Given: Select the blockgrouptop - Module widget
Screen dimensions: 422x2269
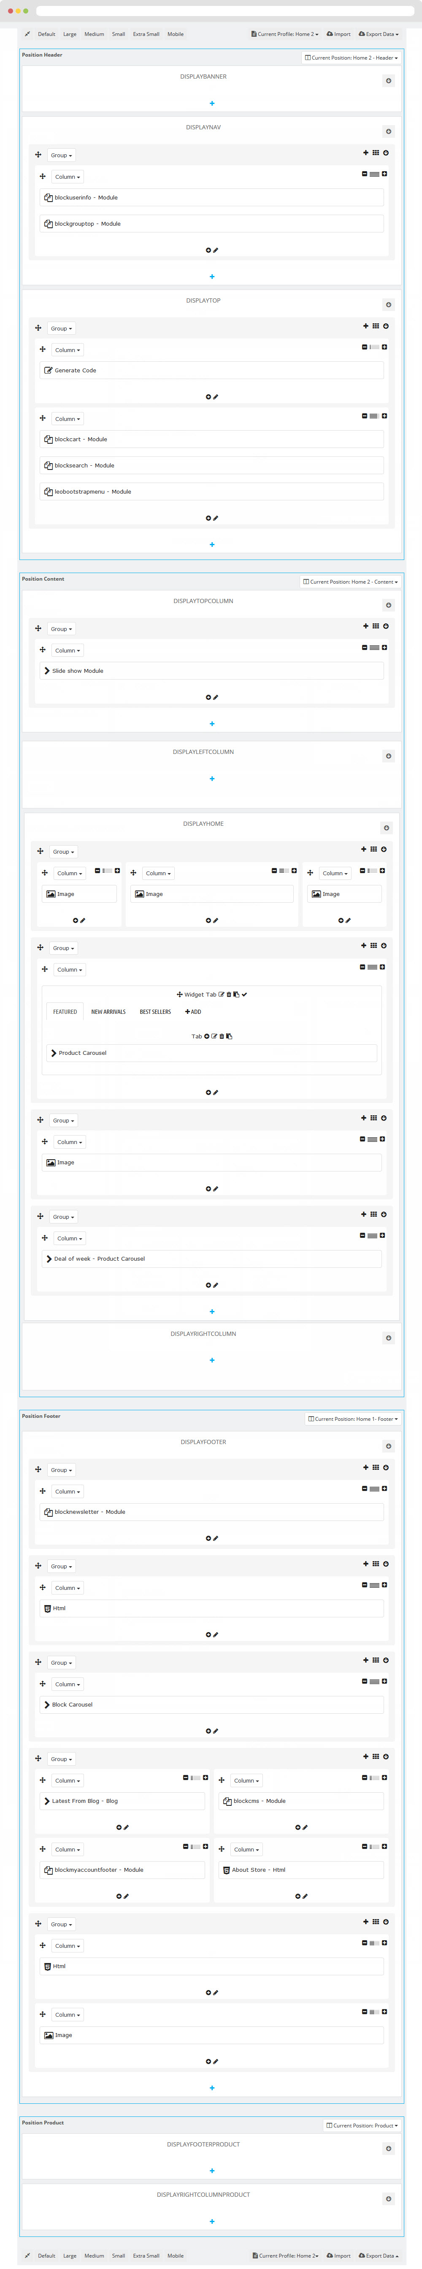Looking at the screenshot, I should pyautogui.click(x=212, y=224).
